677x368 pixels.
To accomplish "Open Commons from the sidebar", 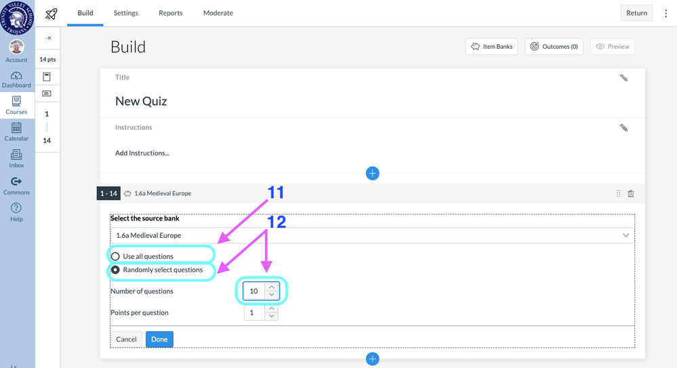I will point(16,186).
